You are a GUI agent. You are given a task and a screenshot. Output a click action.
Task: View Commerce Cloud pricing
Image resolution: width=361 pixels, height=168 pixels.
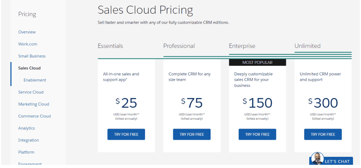(35, 116)
